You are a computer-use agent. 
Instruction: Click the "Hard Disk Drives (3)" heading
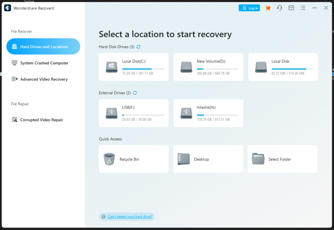[x=117, y=47]
